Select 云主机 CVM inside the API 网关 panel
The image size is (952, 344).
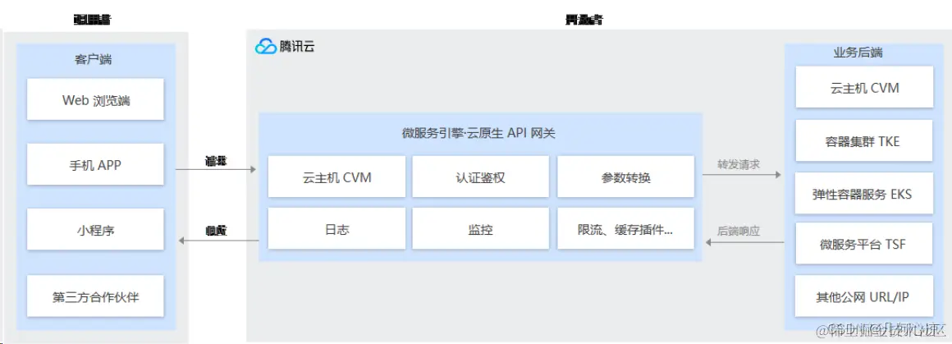(337, 177)
